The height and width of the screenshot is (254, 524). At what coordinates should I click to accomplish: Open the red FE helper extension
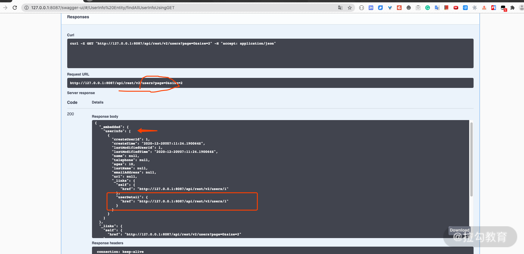(x=494, y=8)
